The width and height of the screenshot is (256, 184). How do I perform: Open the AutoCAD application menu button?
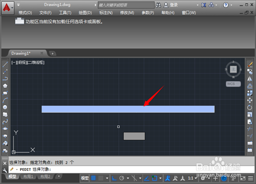click(x=8, y=8)
